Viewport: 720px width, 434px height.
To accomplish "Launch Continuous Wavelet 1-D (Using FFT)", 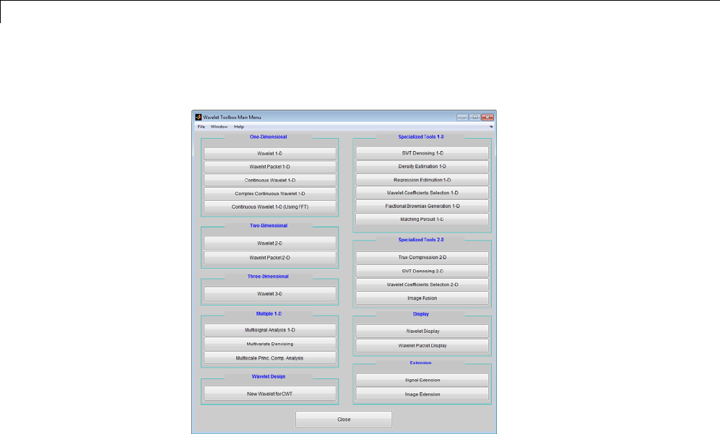I will pyautogui.click(x=270, y=207).
